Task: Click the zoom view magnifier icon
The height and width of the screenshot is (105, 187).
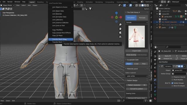Action: point(120,24)
